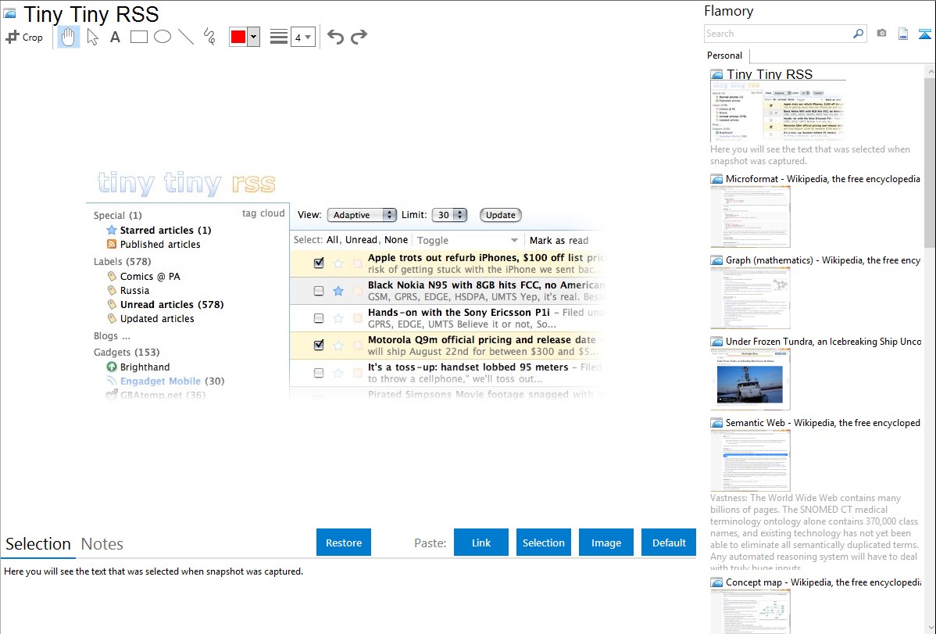The width and height of the screenshot is (936, 634).
Task: Open the View Adaptive dropdown
Action: pos(362,215)
